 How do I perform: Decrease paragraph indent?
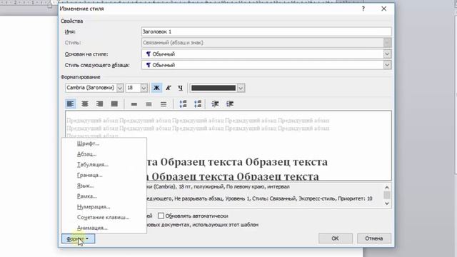point(215,104)
